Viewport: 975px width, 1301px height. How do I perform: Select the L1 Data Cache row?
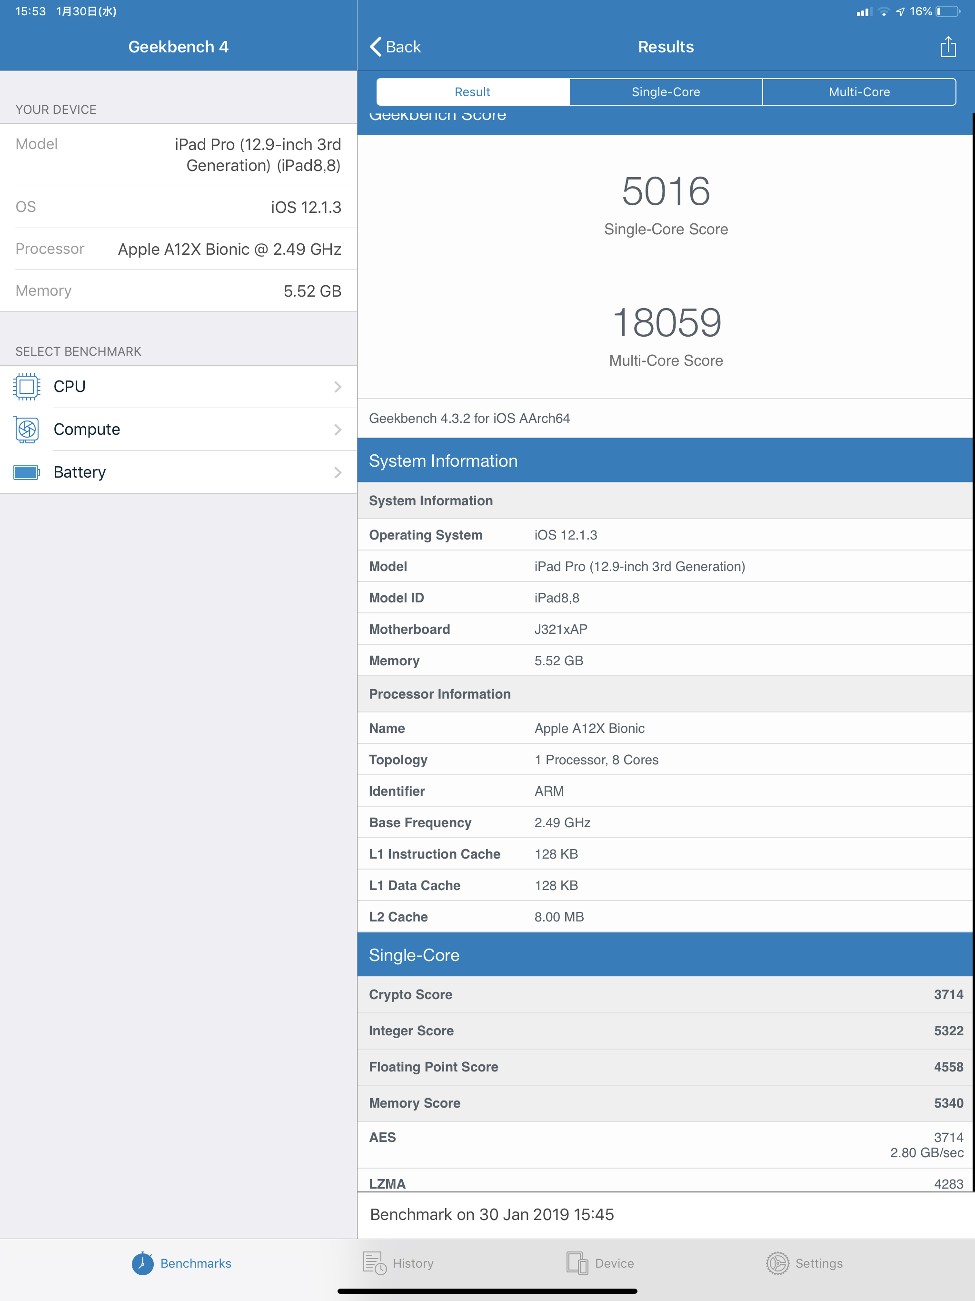point(665,885)
